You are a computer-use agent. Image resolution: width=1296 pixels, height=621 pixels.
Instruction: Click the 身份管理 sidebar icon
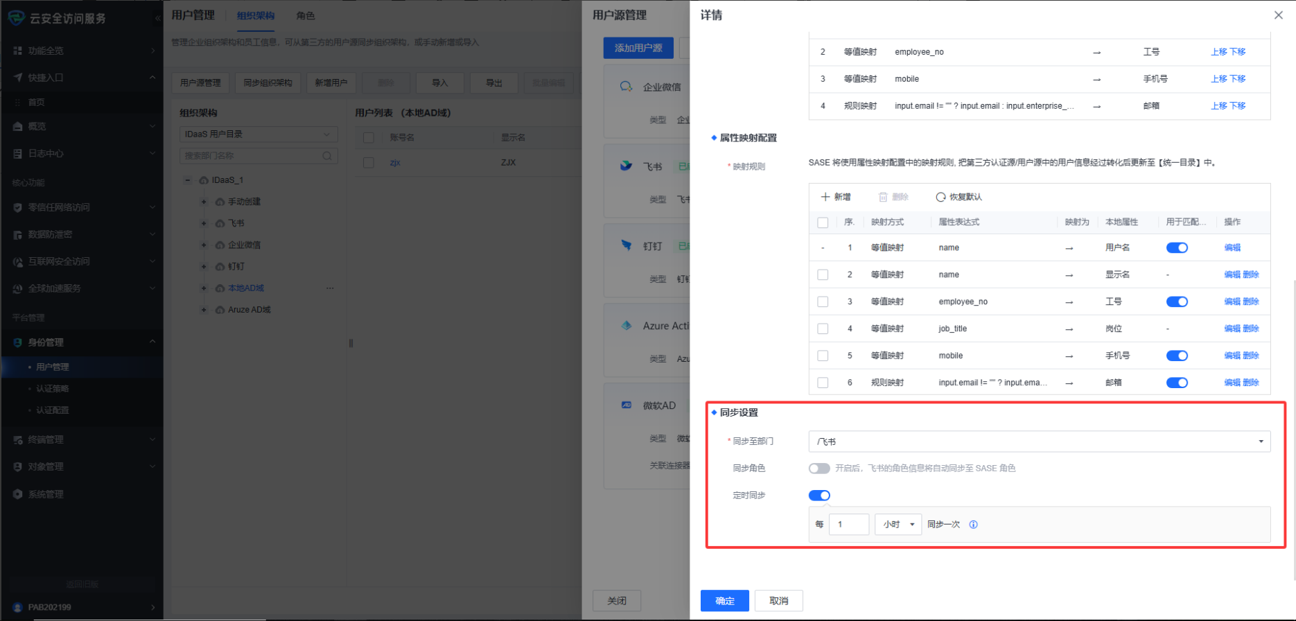pos(18,342)
